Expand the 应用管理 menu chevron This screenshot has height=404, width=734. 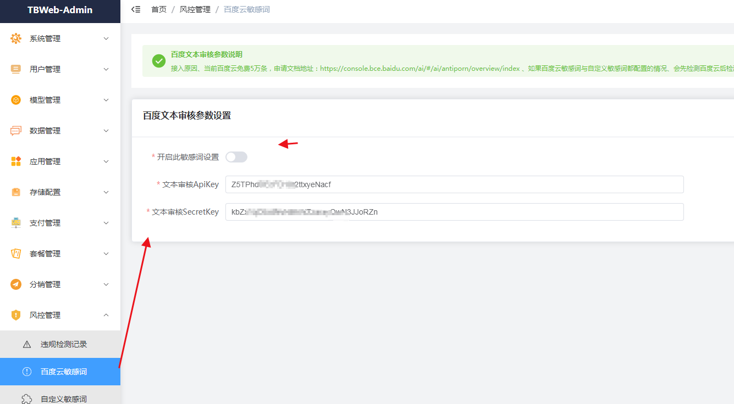(106, 161)
